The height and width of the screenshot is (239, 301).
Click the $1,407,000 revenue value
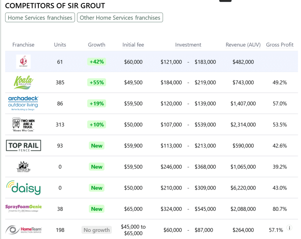point(243,103)
